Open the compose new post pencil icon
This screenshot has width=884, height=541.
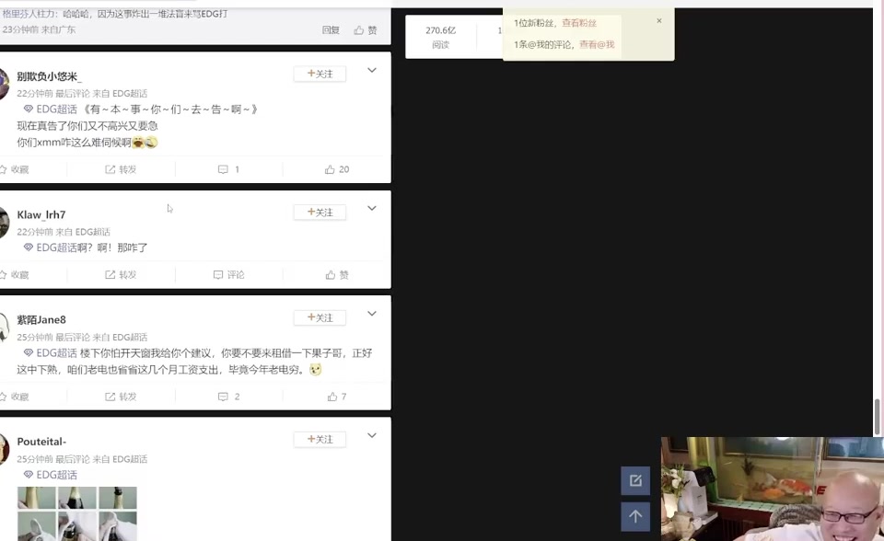pos(634,480)
